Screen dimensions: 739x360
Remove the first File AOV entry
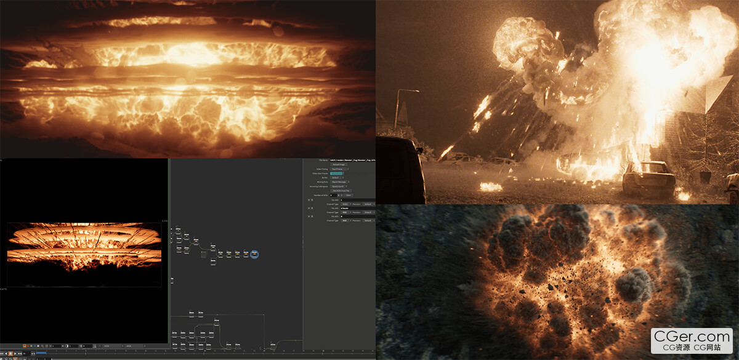pos(310,200)
